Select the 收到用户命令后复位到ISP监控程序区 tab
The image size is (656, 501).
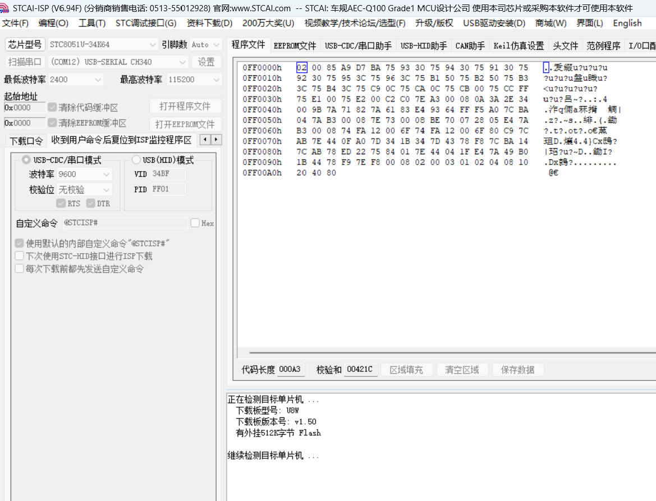click(121, 140)
